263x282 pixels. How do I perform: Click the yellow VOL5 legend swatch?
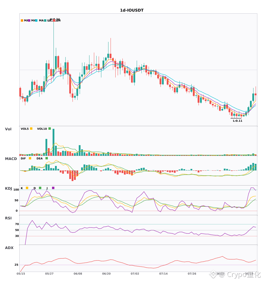click(31, 129)
